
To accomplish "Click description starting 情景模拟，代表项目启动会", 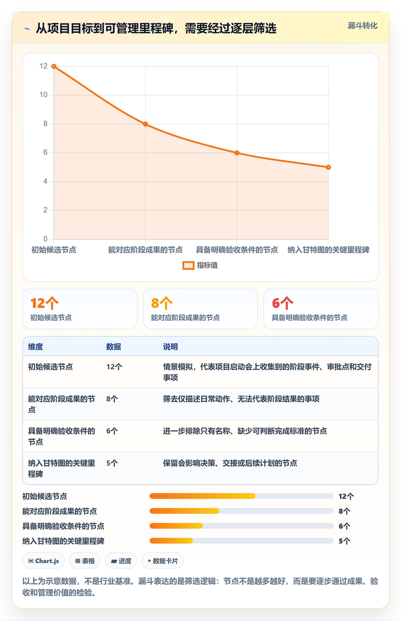I will [x=267, y=372].
